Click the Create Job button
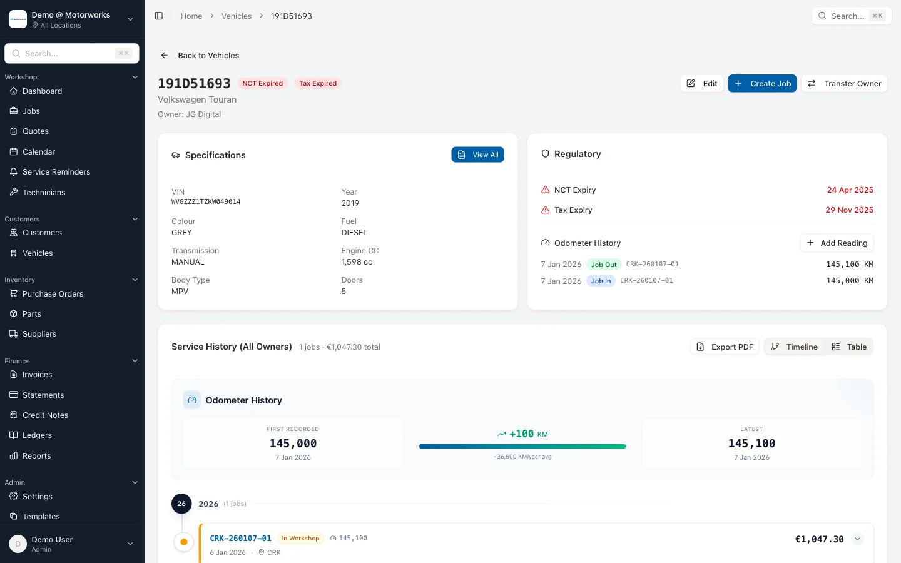The image size is (901, 563). (761, 84)
